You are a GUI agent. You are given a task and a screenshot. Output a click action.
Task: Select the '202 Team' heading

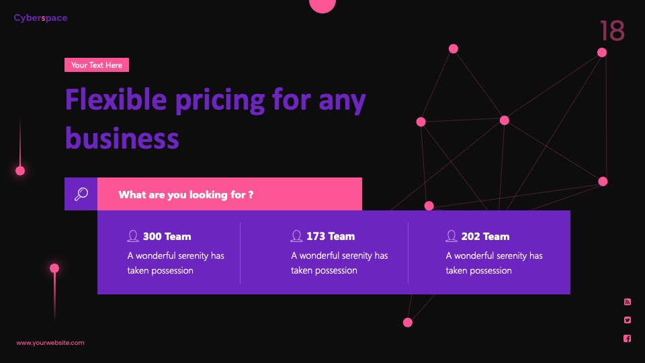pyautogui.click(x=485, y=236)
